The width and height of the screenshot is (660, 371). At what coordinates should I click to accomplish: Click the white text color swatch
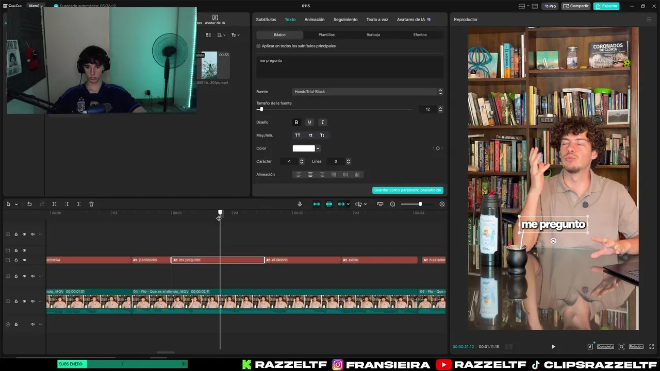point(304,148)
